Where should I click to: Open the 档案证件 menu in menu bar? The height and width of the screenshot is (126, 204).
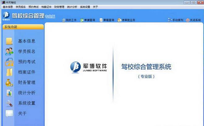point(46,7)
